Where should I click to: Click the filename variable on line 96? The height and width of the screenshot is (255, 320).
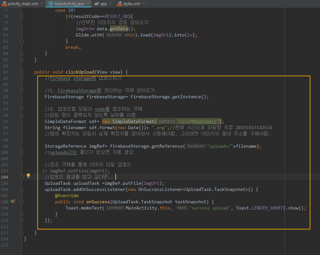coord(73,128)
